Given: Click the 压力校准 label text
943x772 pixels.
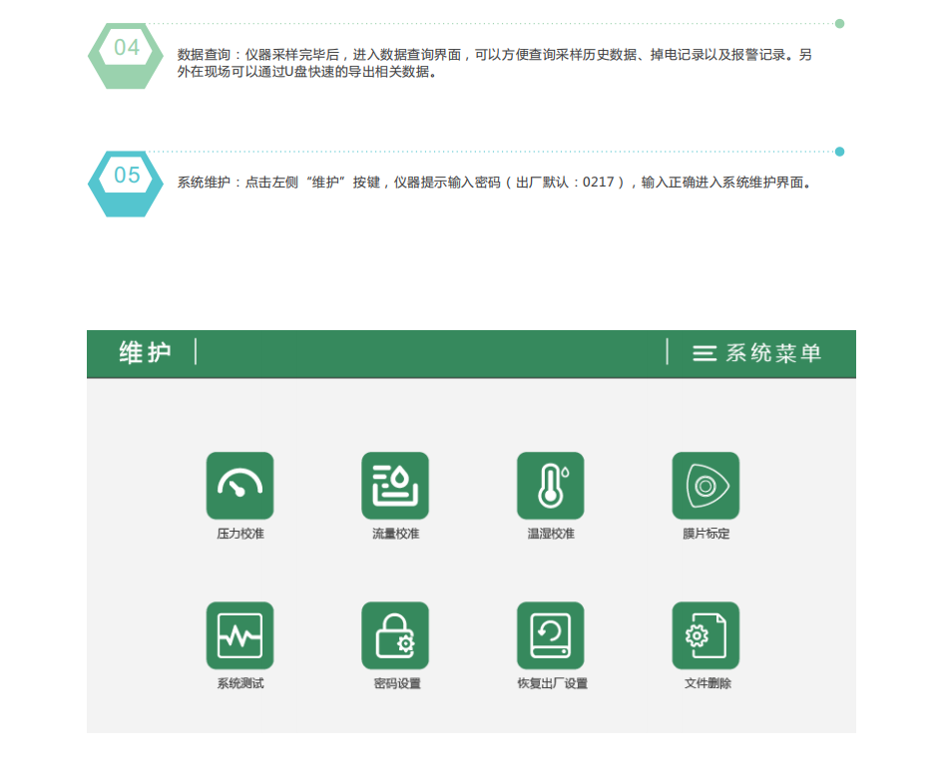Looking at the screenshot, I should pyautogui.click(x=239, y=534).
